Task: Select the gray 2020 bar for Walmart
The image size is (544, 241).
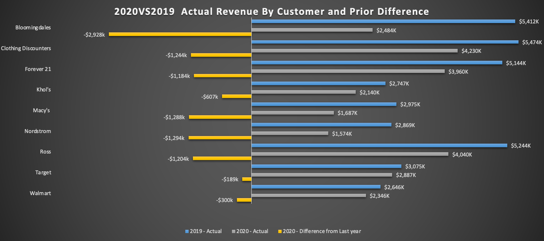Action: 309,195
